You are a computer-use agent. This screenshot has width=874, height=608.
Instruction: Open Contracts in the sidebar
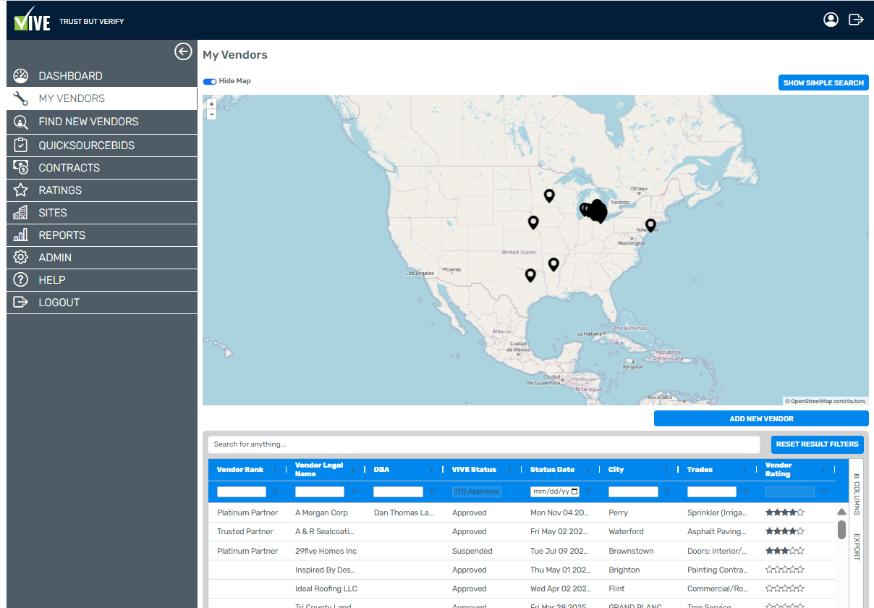(69, 167)
